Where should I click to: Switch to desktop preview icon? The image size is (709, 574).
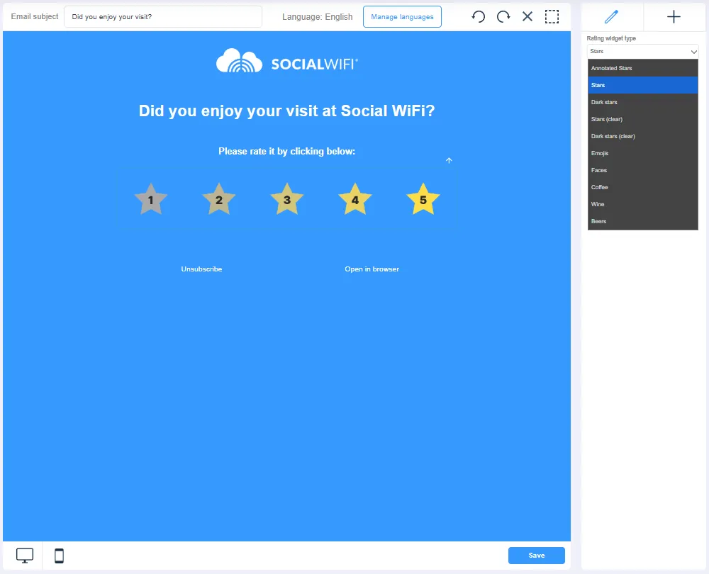click(x=25, y=556)
